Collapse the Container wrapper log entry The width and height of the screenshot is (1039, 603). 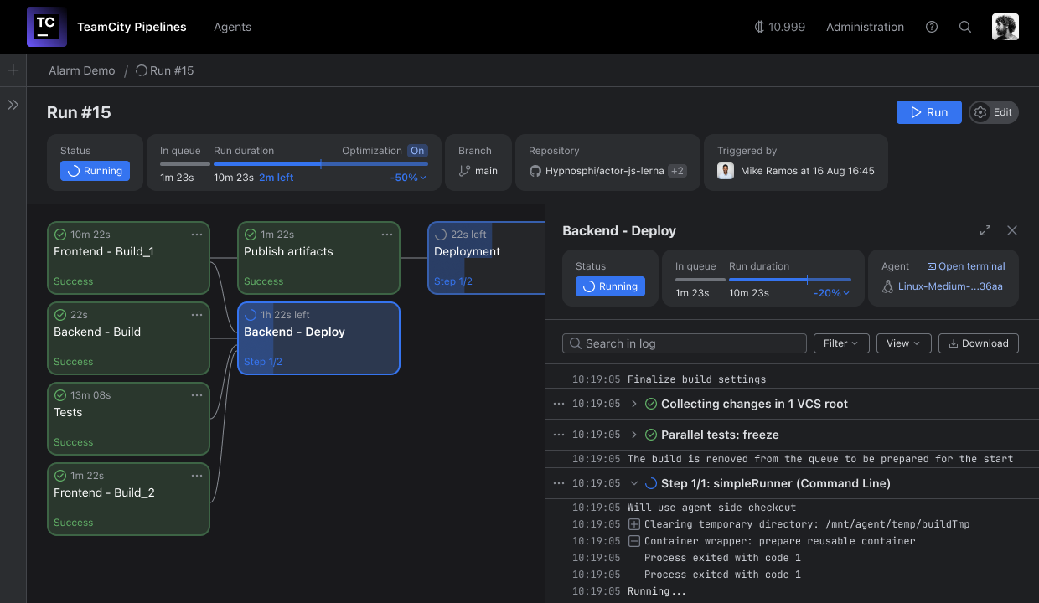634,541
